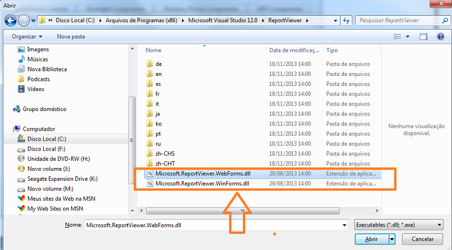
Task: Expand the arrow after ReportViewer breadcrumb
Action: [307, 21]
